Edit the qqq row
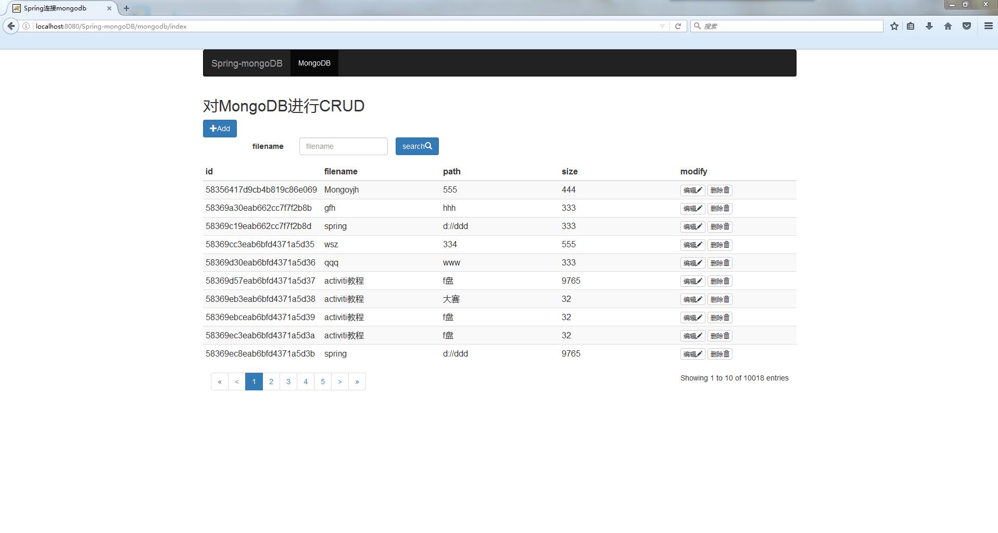 point(692,263)
